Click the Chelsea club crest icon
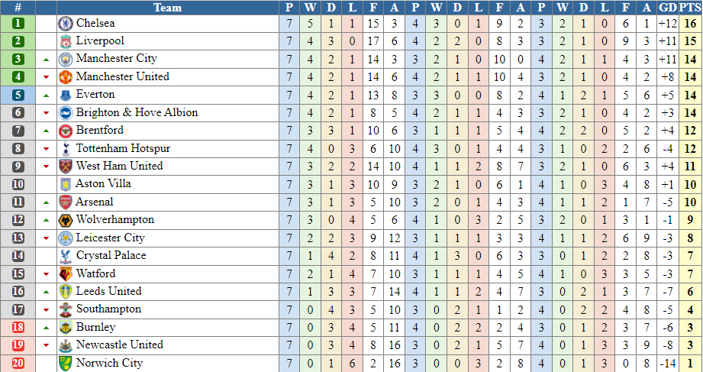Image resolution: width=703 pixels, height=372 pixels. tap(66, 24)
